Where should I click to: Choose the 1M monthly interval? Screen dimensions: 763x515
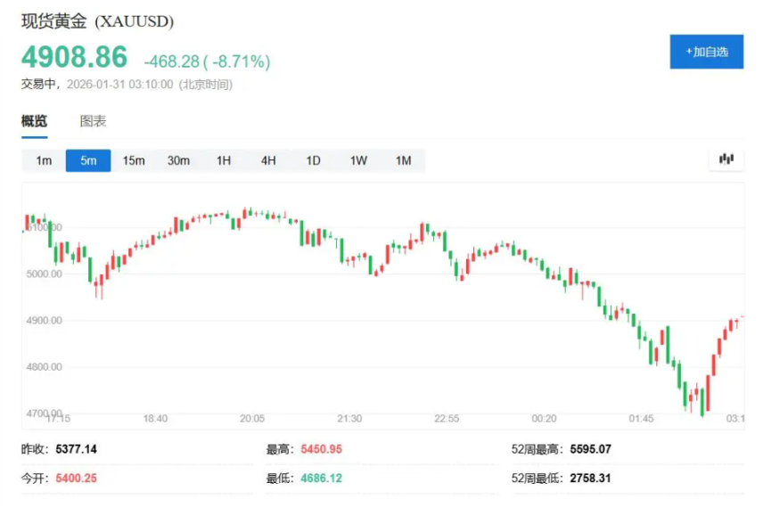point(403,160)
